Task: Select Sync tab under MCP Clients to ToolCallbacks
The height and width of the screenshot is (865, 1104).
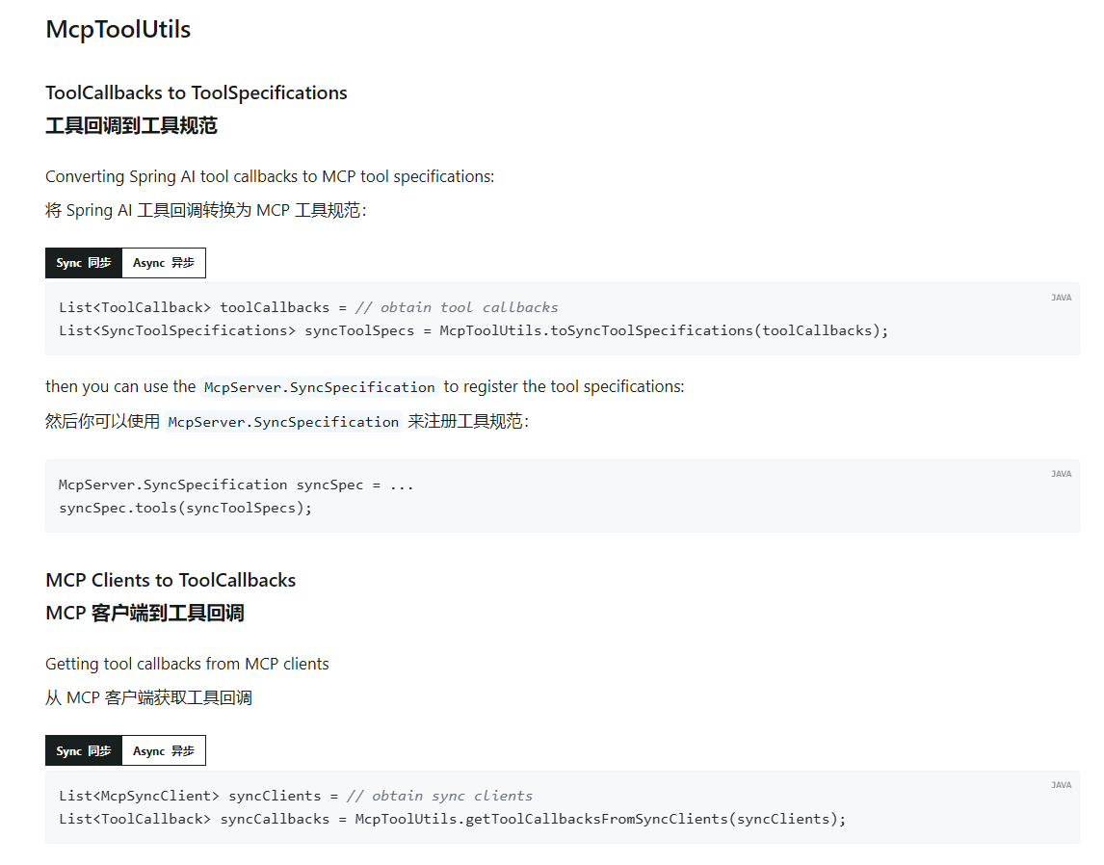Action: point(84,750)
